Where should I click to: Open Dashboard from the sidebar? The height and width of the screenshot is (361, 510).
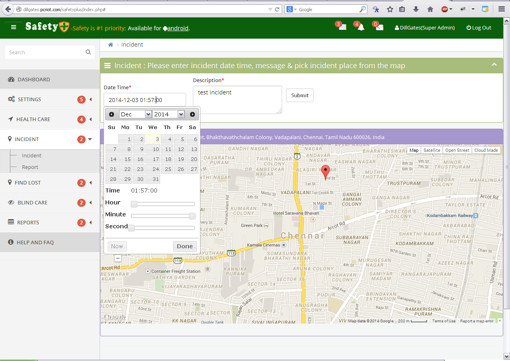(49, 79)
